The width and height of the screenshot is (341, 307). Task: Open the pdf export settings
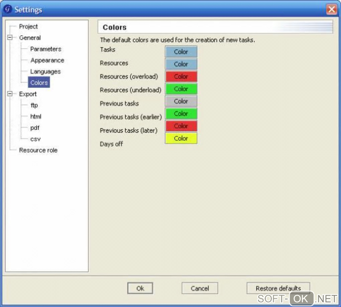(x=35, y=128)
